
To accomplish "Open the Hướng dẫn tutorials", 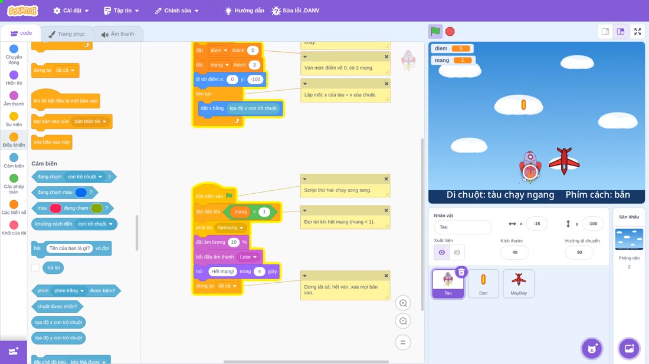I will [x=244, y=11].
